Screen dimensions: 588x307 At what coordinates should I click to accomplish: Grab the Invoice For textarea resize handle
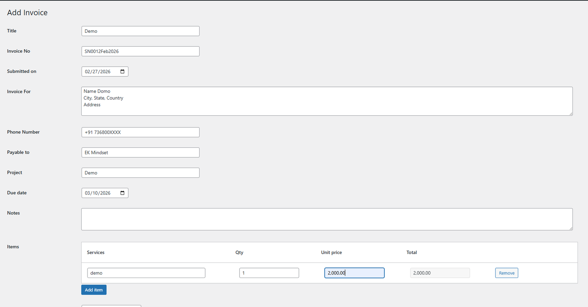pos(571,114)
